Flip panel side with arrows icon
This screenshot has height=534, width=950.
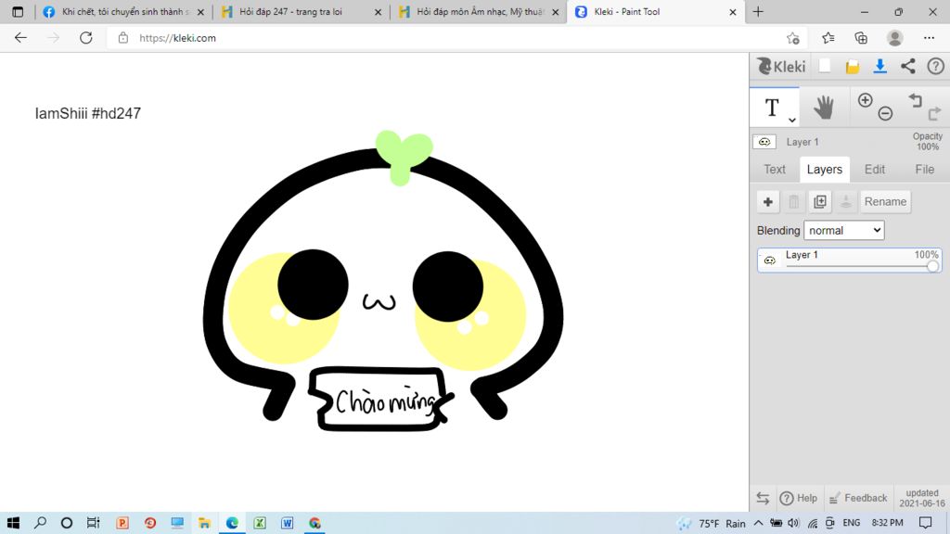[x=763, y=498]
